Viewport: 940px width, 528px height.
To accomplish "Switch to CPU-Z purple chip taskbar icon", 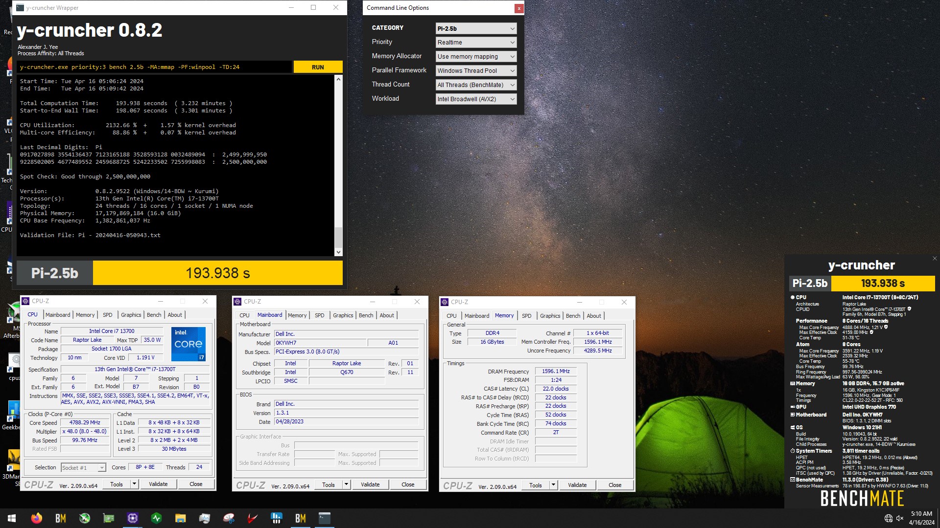I will [133, 518].
